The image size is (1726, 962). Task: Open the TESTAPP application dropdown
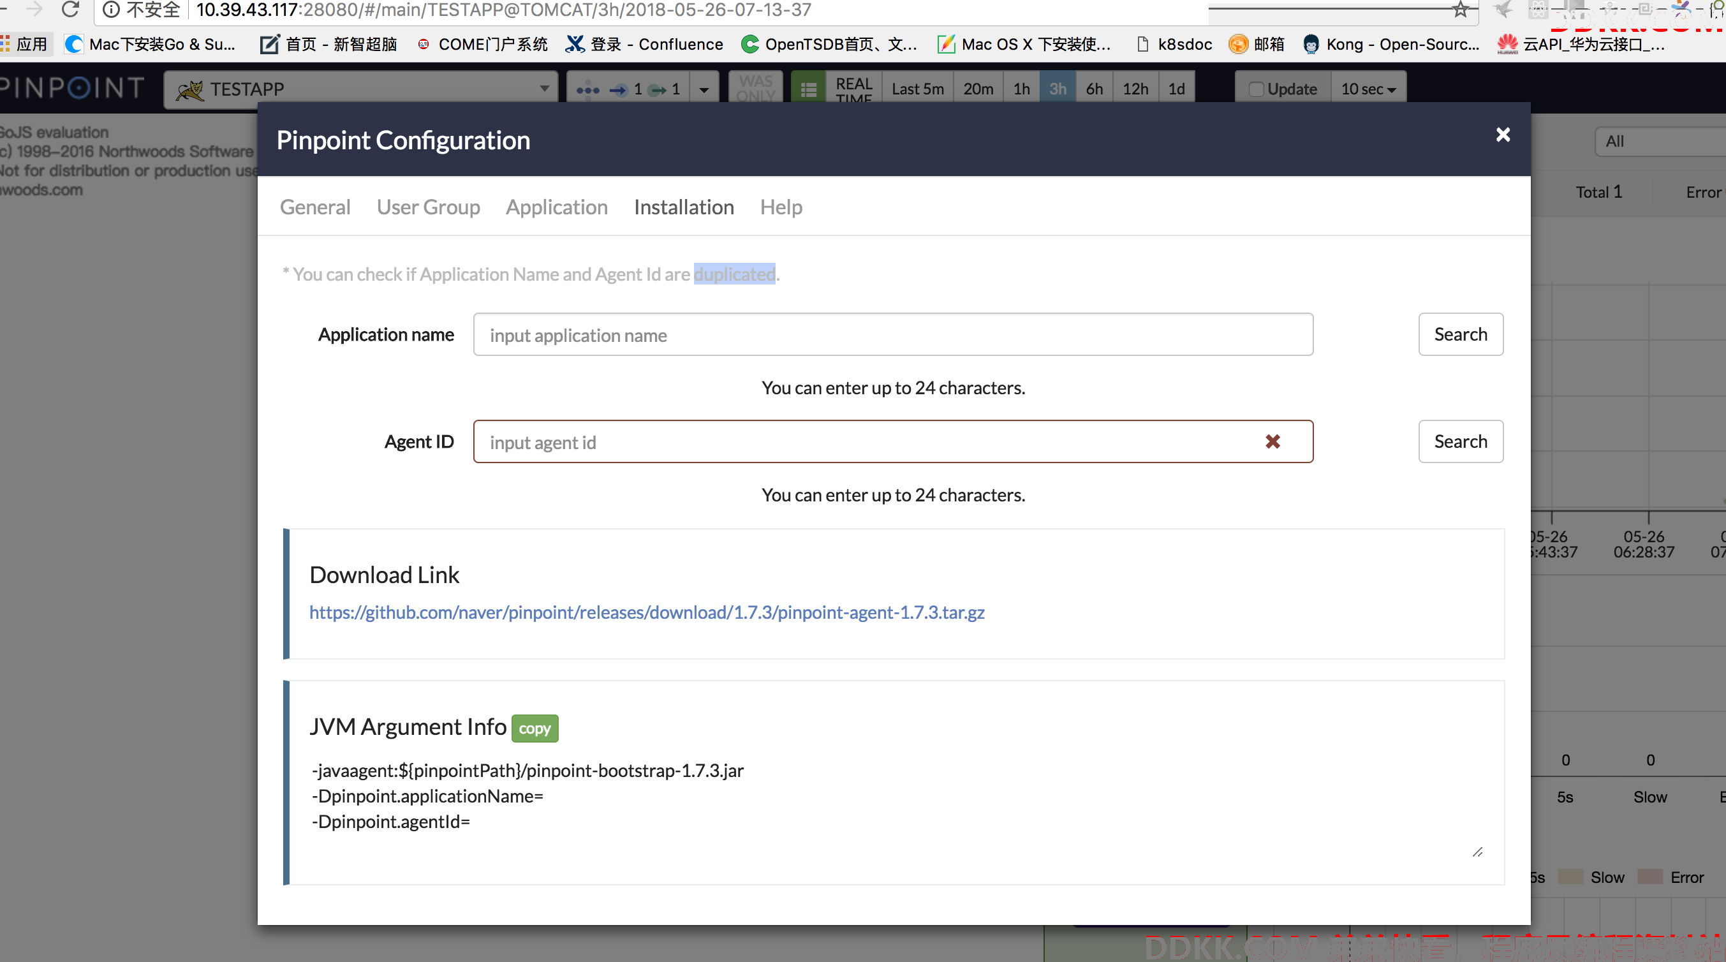pyautogui.click(x=360, y=89)
